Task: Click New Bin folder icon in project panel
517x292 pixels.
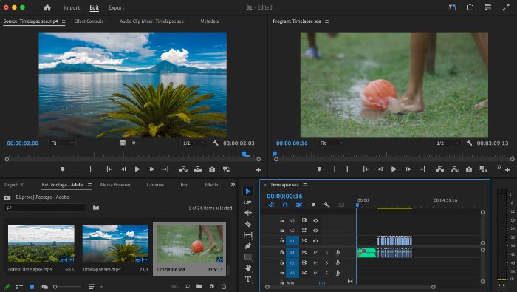Action: click(199, 286)
